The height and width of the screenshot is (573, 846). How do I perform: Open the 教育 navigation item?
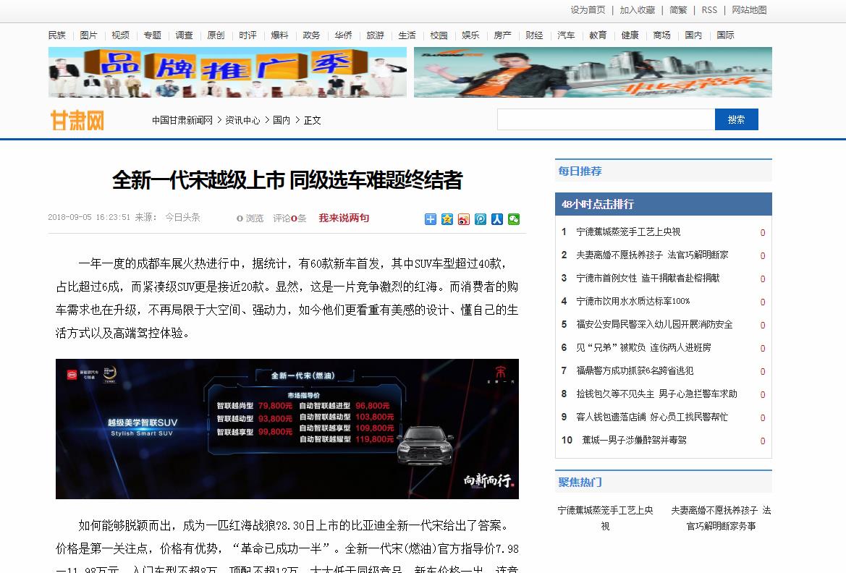[598, 35]
